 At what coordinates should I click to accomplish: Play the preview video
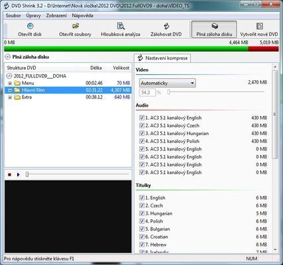point(18,175)
